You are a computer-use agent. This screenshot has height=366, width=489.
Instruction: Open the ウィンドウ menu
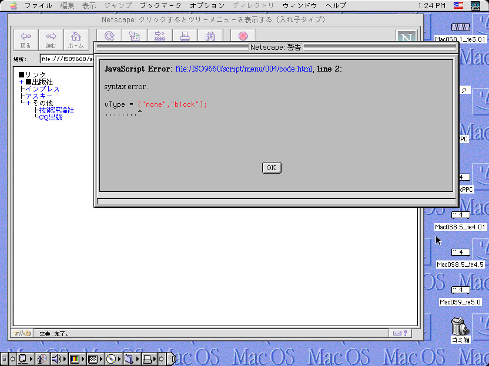300,6
